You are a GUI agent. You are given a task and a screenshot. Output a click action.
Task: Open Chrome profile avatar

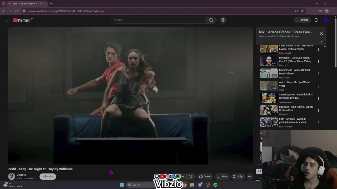327,11
